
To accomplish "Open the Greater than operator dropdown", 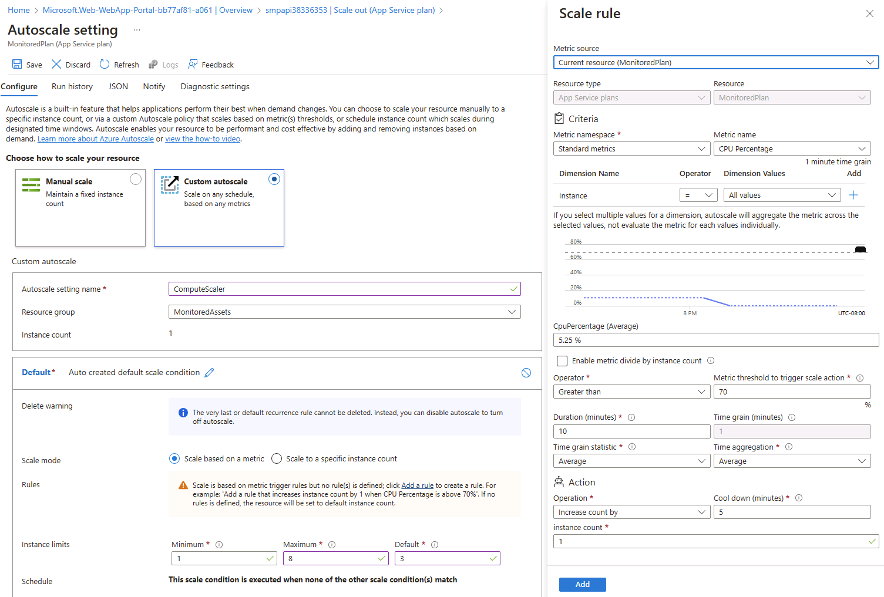I will pyautogui.click(x=632, y=392).
